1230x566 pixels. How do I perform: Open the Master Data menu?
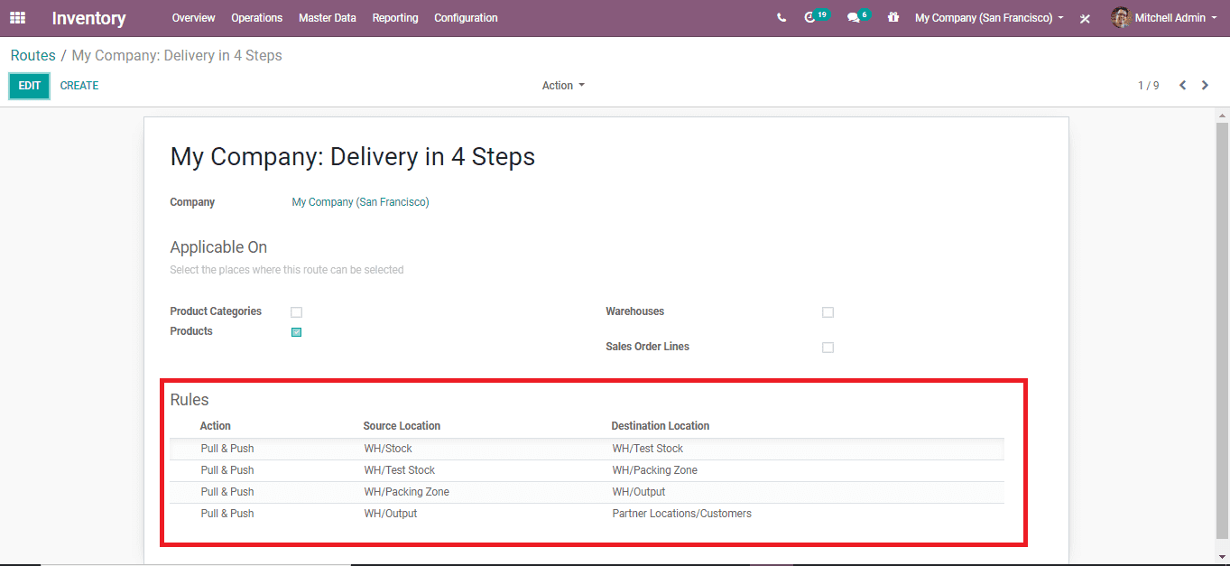click(x=327, y=18)
